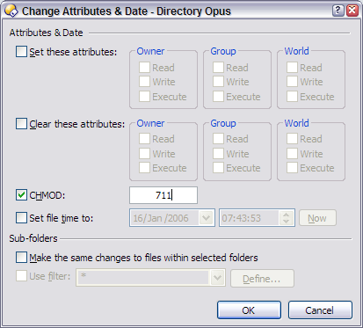This screenshot has height=328, width=363.
Task: Check Owner Execute under Set attributes
Action: coord(144,96)
